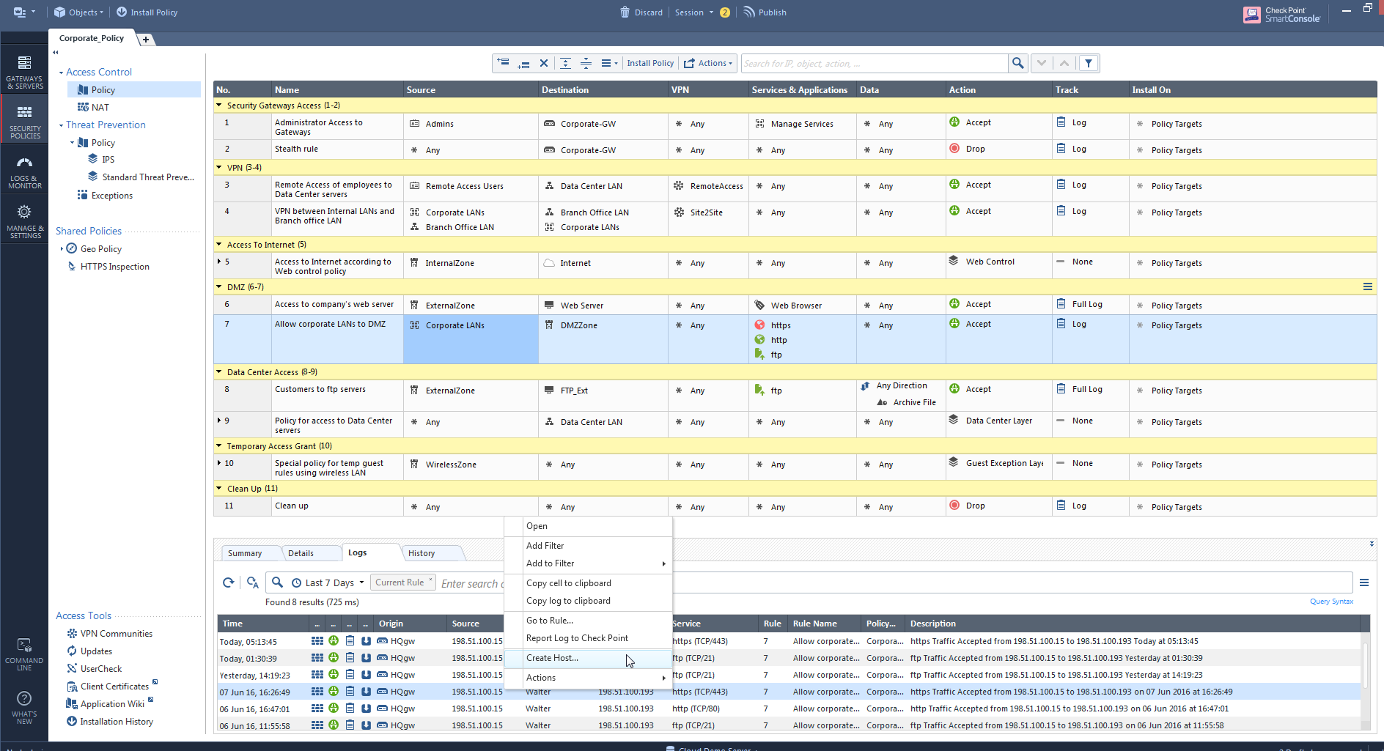1384x751 pixels.
Task: Choose Go to Rule... from context menu
Action: (588, 621)
